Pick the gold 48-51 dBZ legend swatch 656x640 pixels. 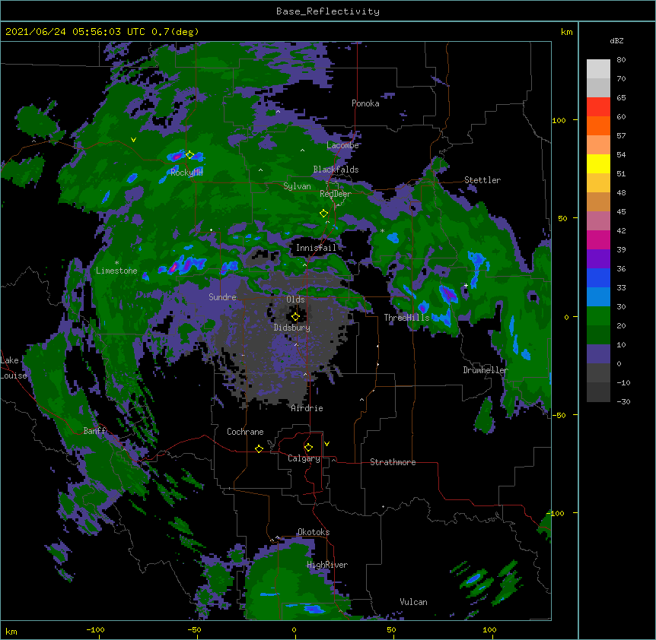point(598,183)
